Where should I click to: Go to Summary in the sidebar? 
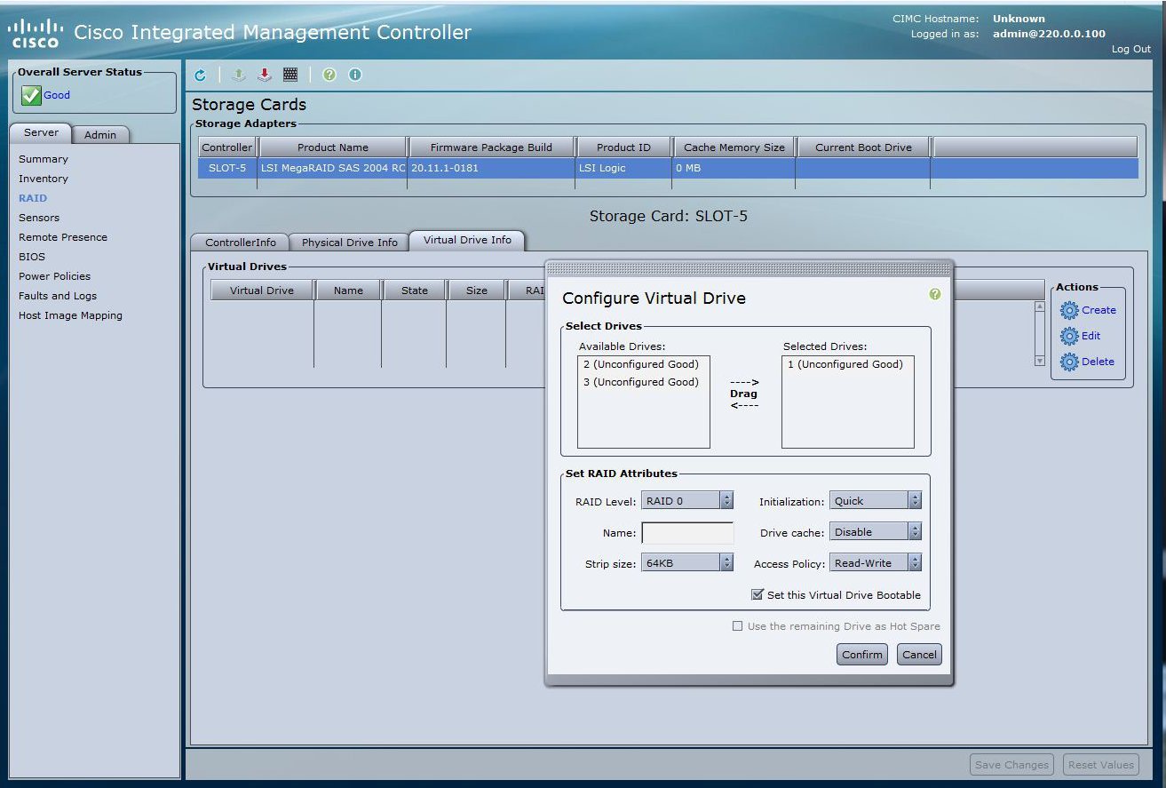pos(44,159)
